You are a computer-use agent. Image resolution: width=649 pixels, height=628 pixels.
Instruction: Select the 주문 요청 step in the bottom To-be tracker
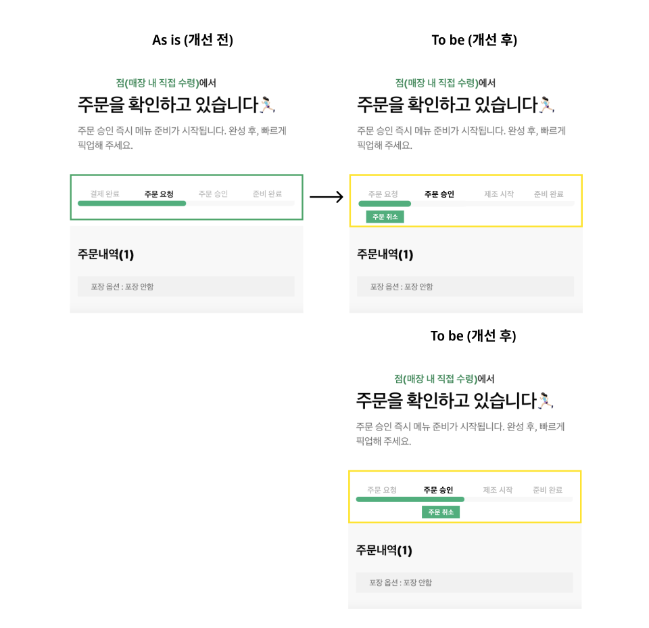tap(381, 491)
